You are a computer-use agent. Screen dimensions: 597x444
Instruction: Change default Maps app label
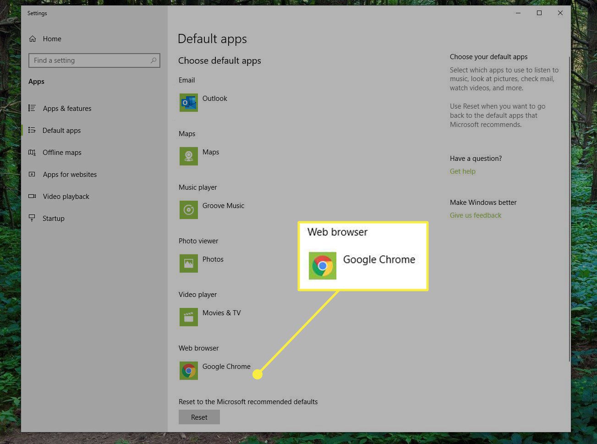(x=211, y=152)
